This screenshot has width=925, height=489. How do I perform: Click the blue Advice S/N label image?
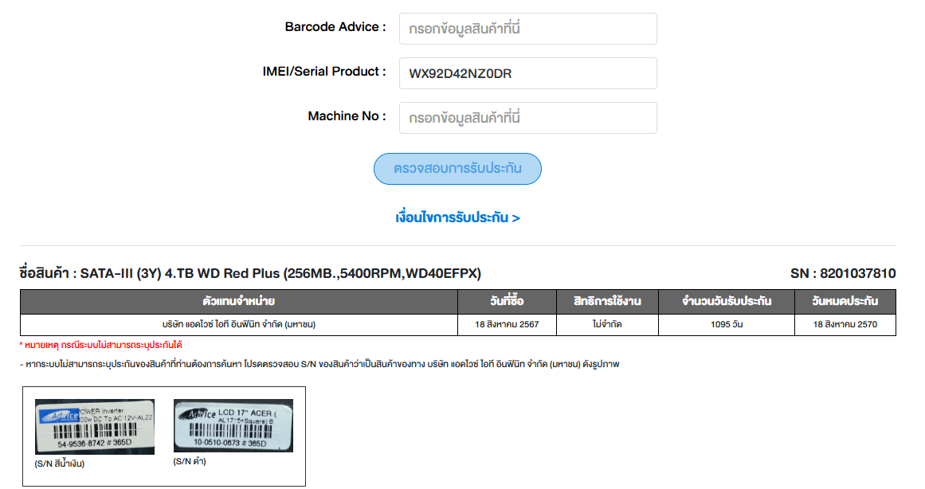click(94, 426)
